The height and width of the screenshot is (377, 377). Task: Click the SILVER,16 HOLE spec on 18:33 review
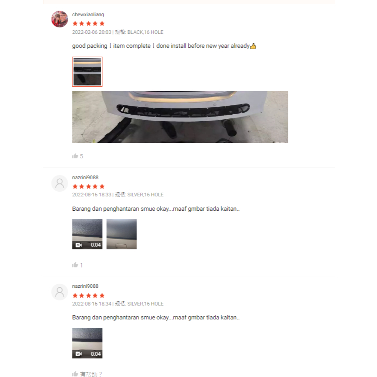click(x=145, y=195)
